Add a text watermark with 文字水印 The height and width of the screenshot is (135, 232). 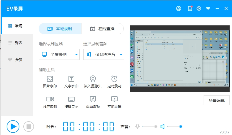(x=71, y=82)
